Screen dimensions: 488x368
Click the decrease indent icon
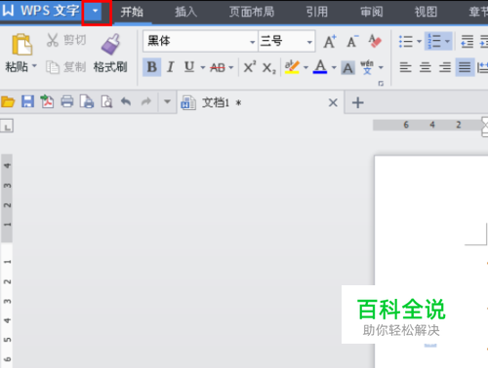[x=468, y=41]
